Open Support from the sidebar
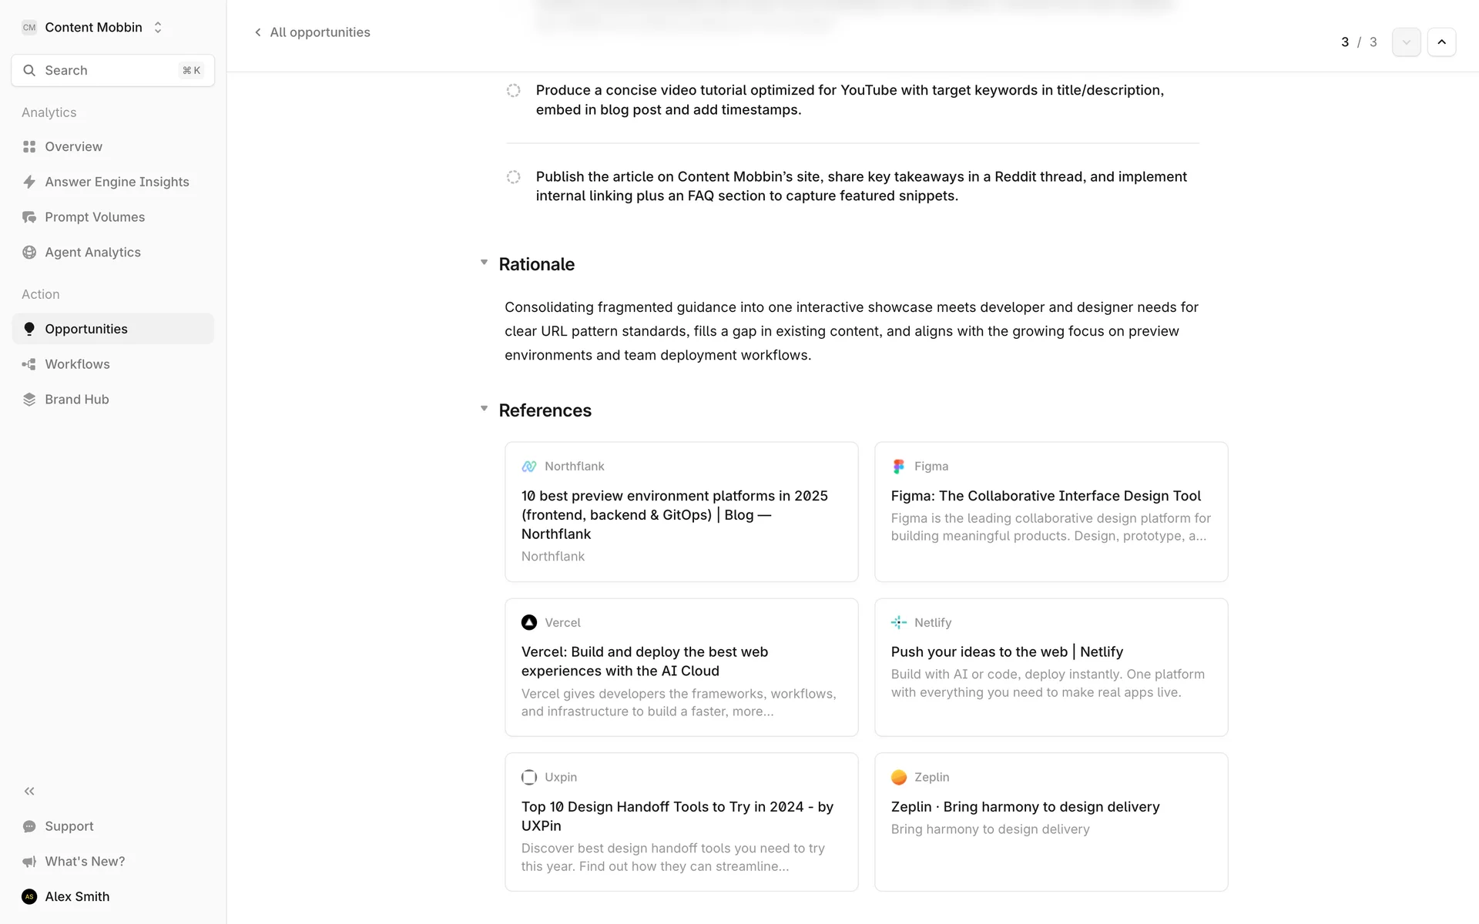Screen dimensions: 1479x924 pyautogui.click(x=69, y=826)
